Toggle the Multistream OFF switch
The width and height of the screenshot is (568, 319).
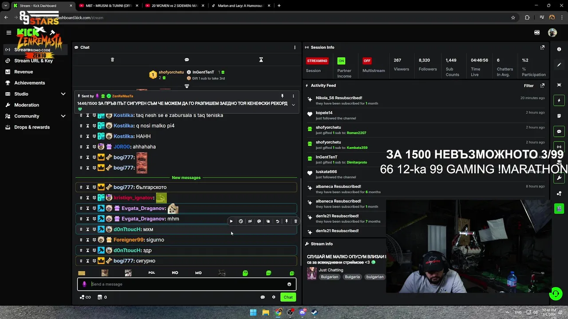(x=367, y=61)
